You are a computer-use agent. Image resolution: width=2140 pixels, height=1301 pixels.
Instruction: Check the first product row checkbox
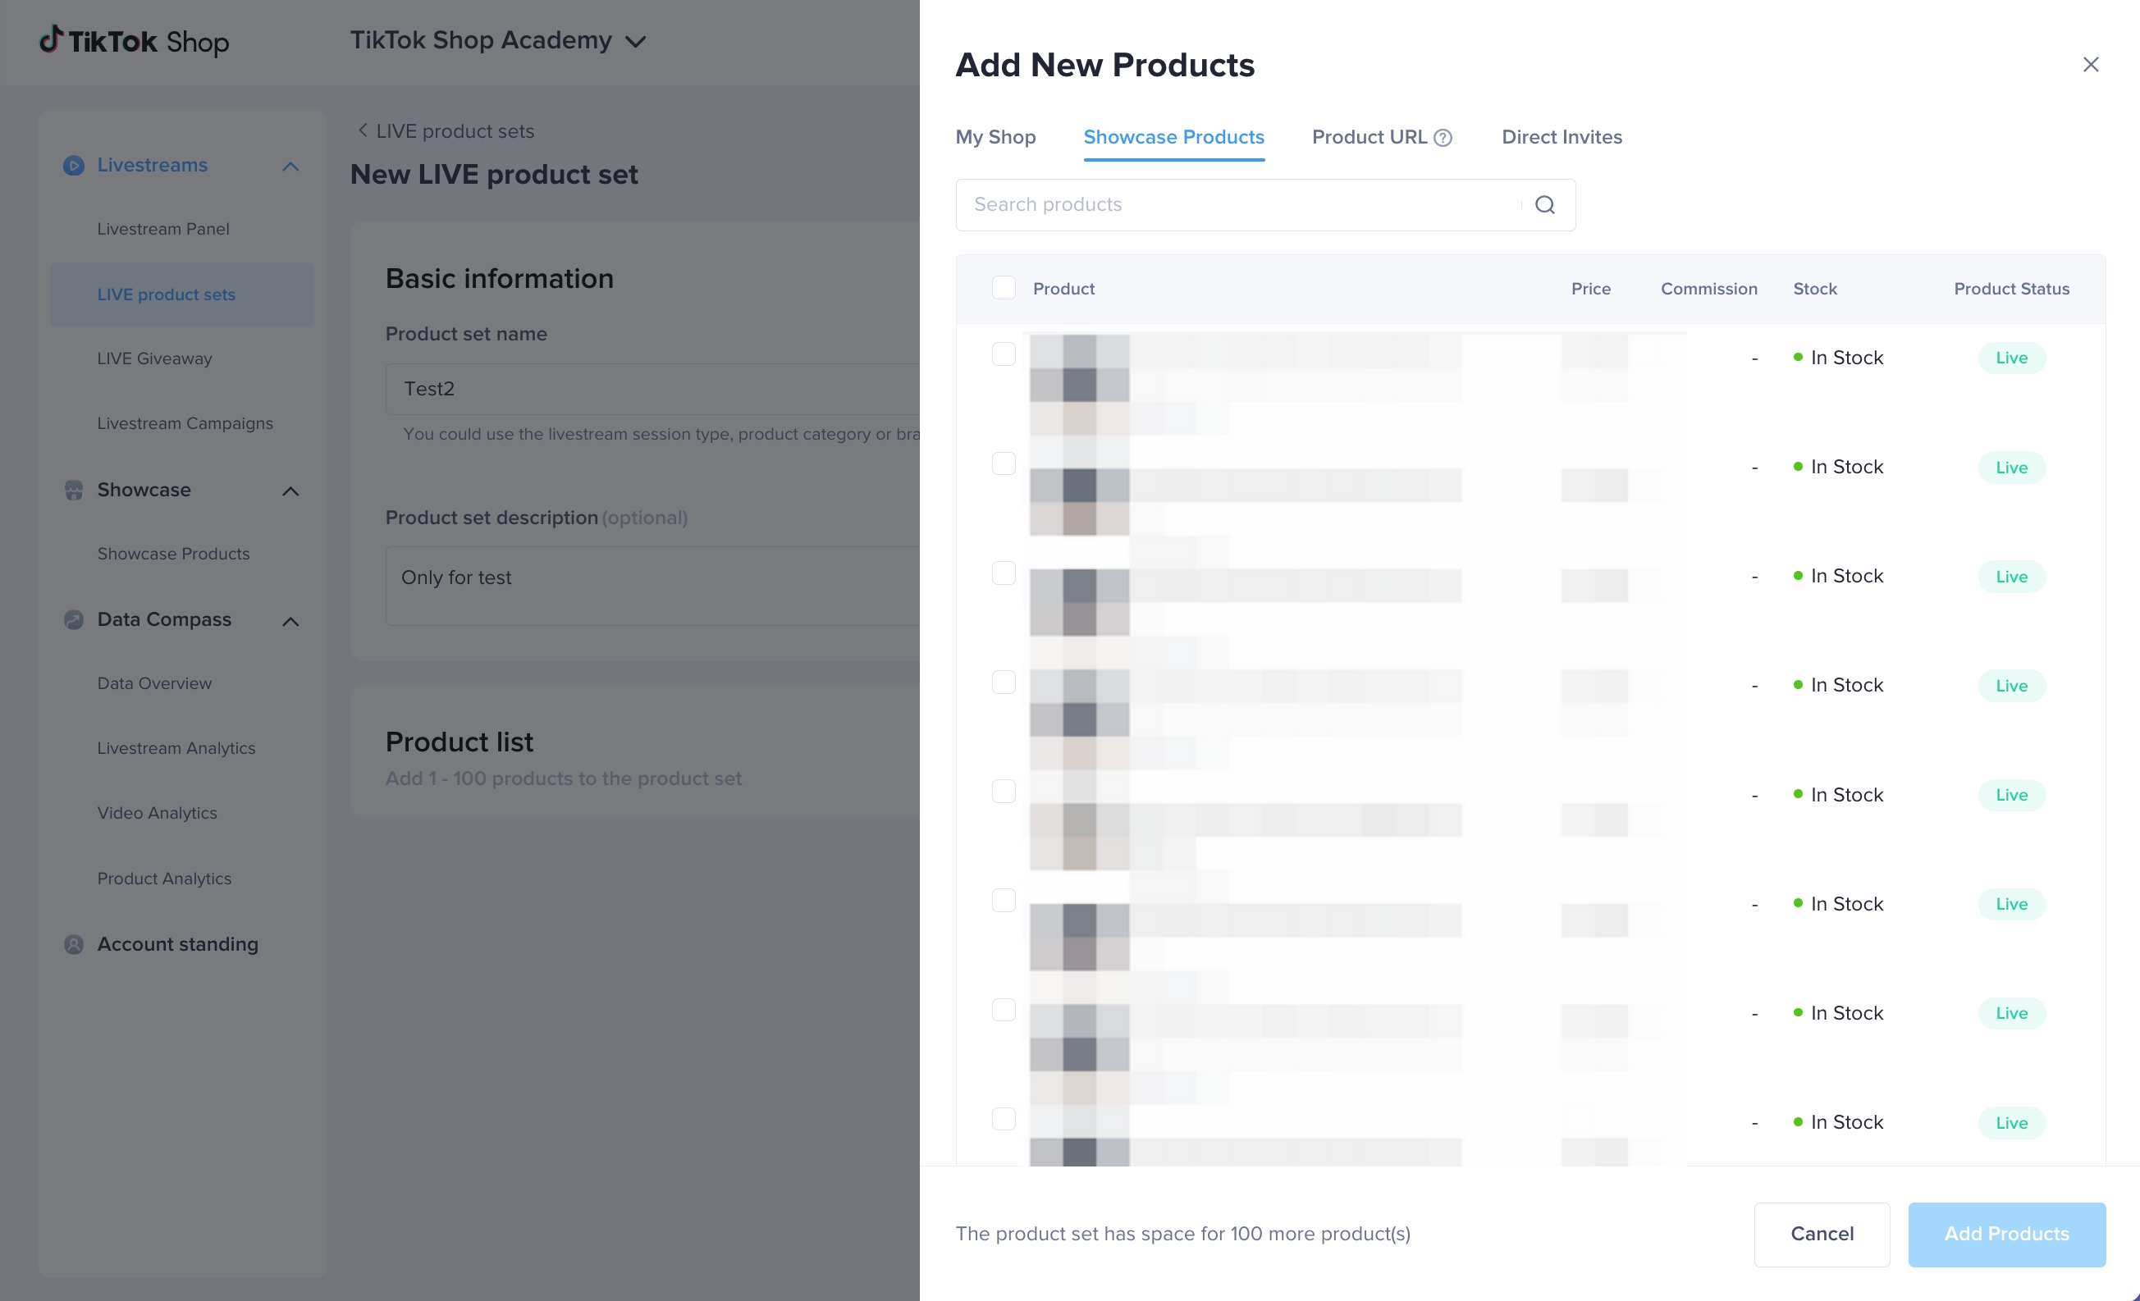(x=1003, y=354)
